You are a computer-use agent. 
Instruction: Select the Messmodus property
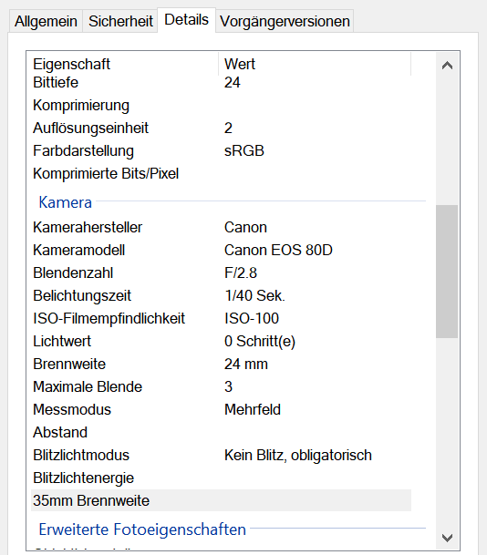pos(221,409)
